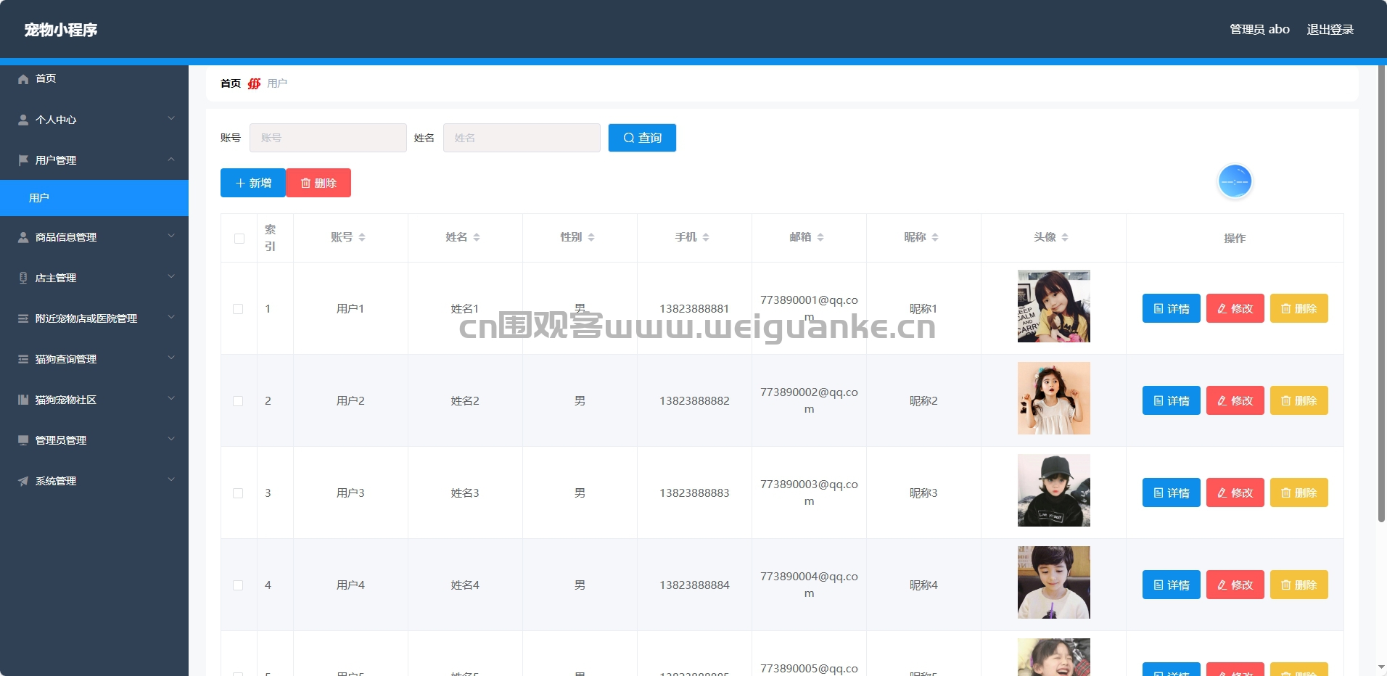Sort table by 姓名 column arrows

pos(477,237)
